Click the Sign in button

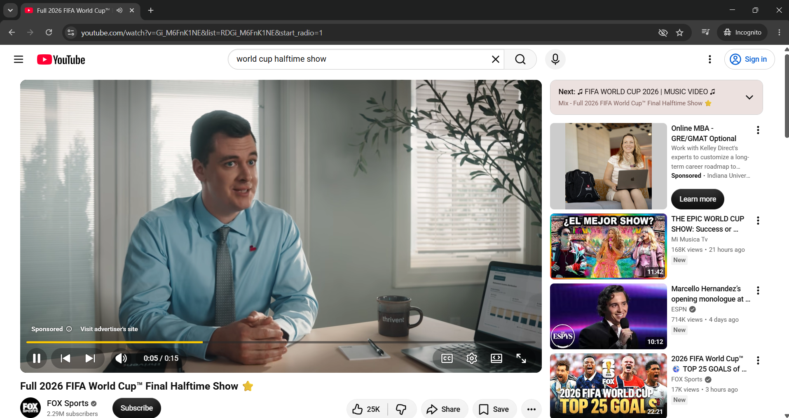coord(749,59)
